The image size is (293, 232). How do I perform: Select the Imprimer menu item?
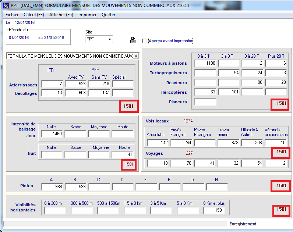[x=87, y=15]
